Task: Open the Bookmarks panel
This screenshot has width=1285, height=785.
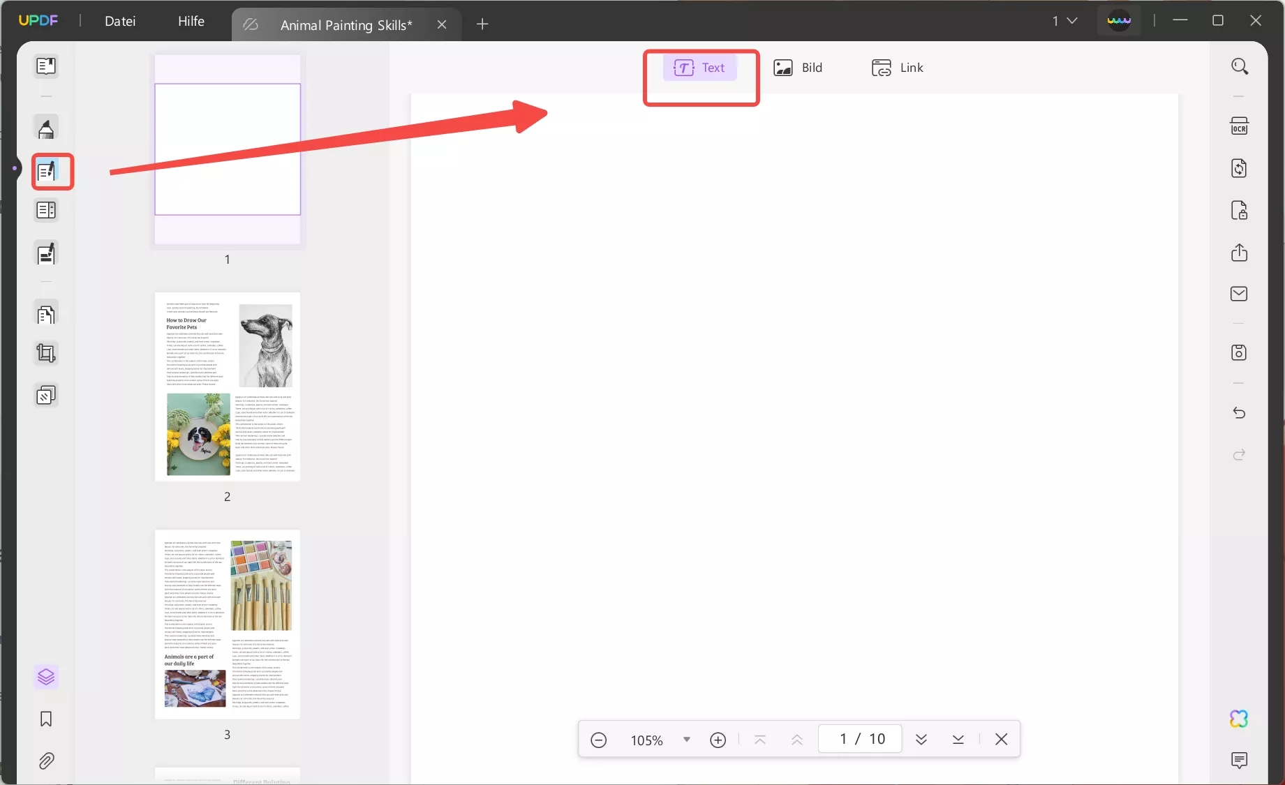Action: (46, 719)
